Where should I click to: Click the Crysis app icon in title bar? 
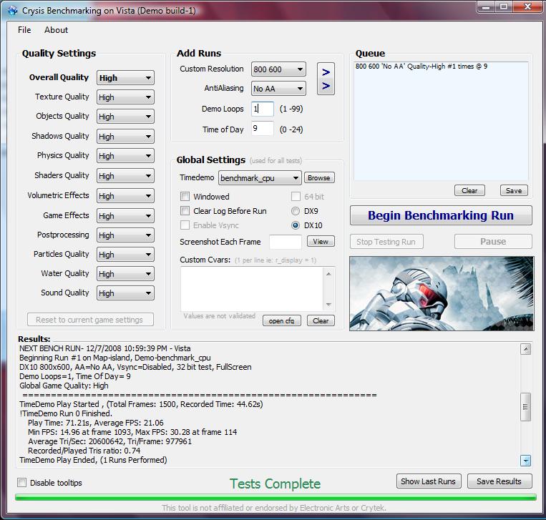point(13,11)
